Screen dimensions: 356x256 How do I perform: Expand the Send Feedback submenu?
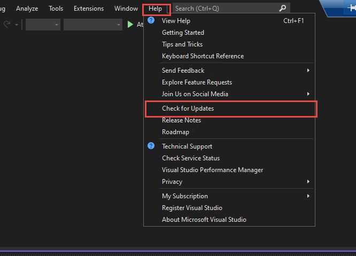(x=229, y=71)
